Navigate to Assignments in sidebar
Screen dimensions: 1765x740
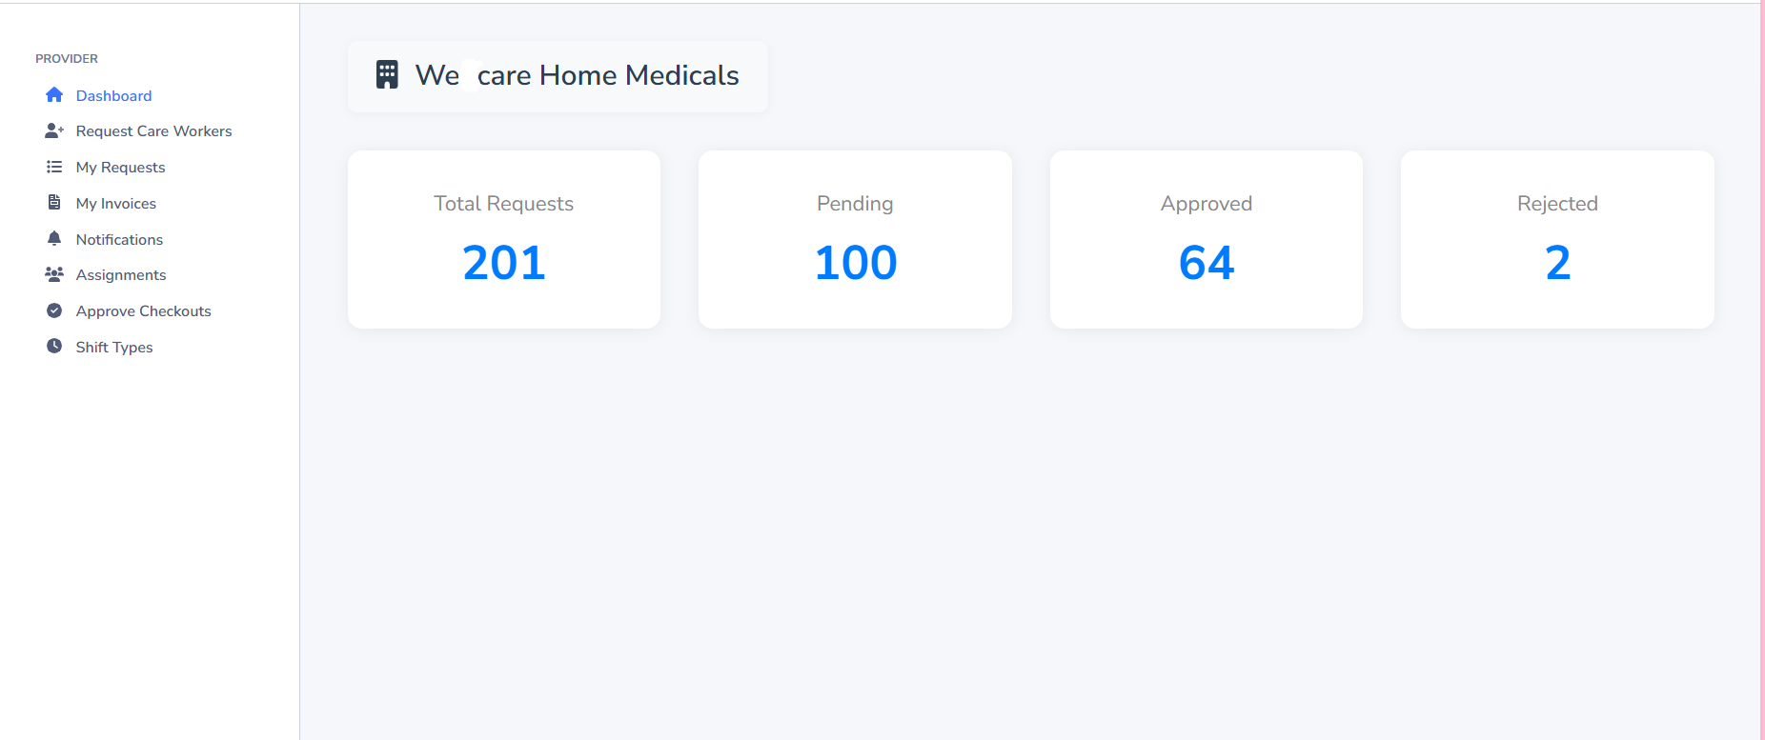pyautogui.click(x=121, y=275)
